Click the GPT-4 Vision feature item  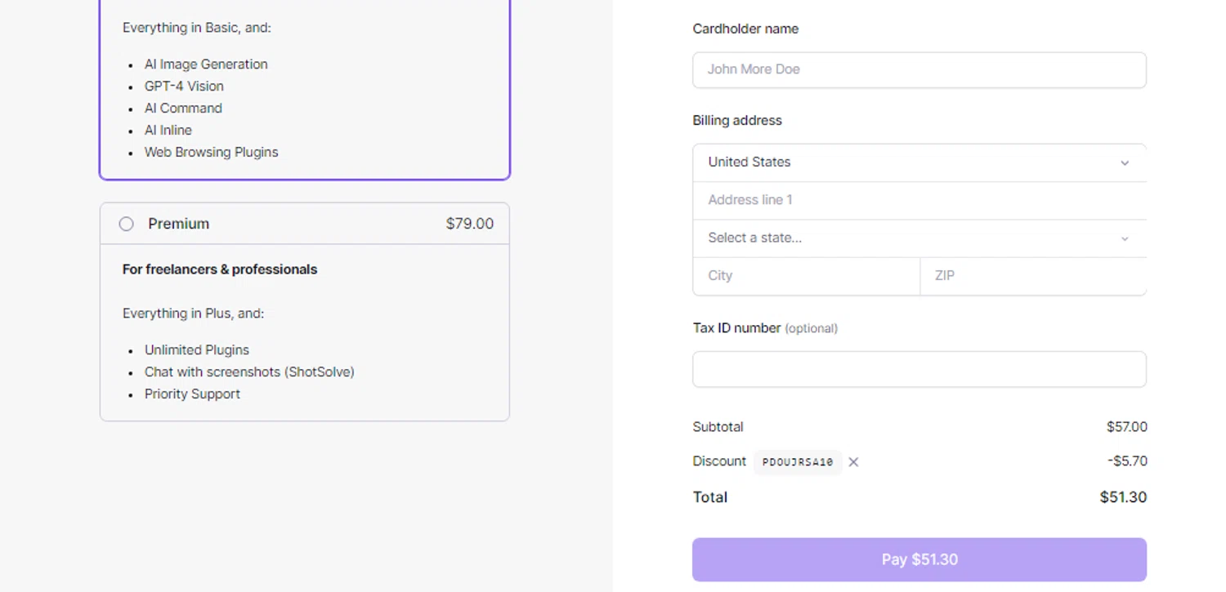click(184, 87)
